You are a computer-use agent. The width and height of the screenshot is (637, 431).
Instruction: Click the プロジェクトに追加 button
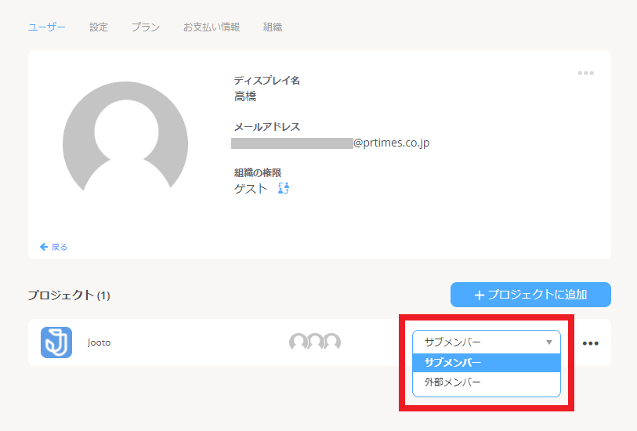(530, 295)
